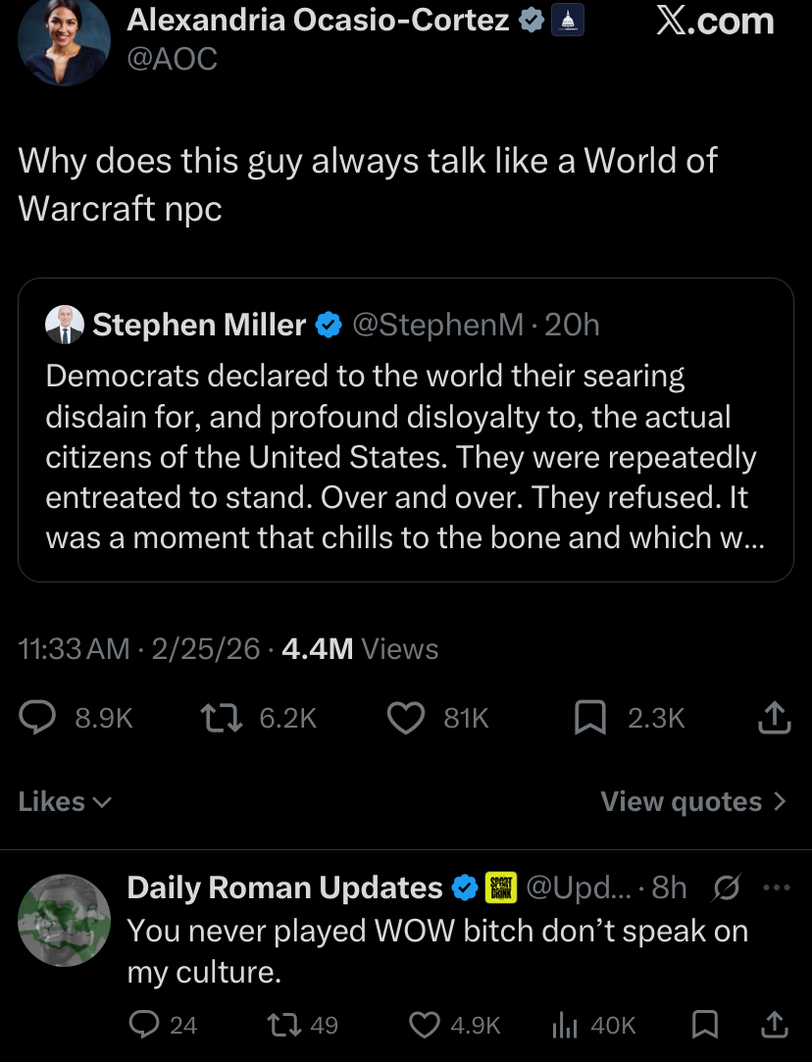This screenshot has height=1062, width=812.
Task: Click the Grok slash-circle icon on the reply
Action: pyautogui.click(x=728, y=888)
